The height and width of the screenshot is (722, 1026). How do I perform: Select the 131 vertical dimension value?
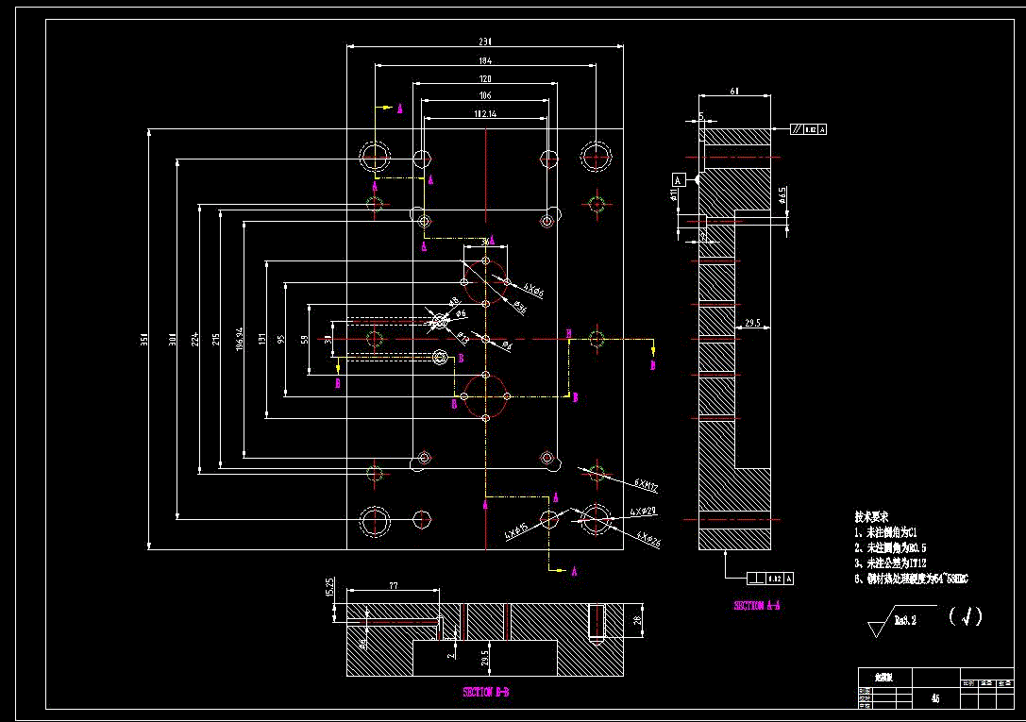coord(261,339)
